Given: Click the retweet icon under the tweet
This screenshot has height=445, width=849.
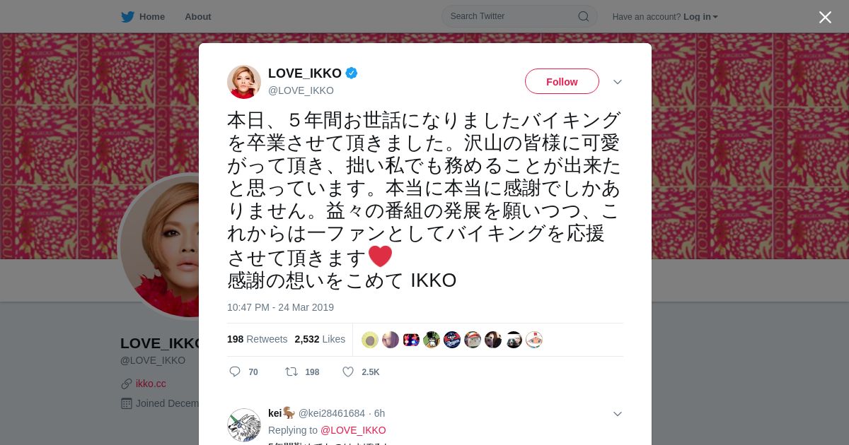Looking at the screenshot, I should point(291,372).
